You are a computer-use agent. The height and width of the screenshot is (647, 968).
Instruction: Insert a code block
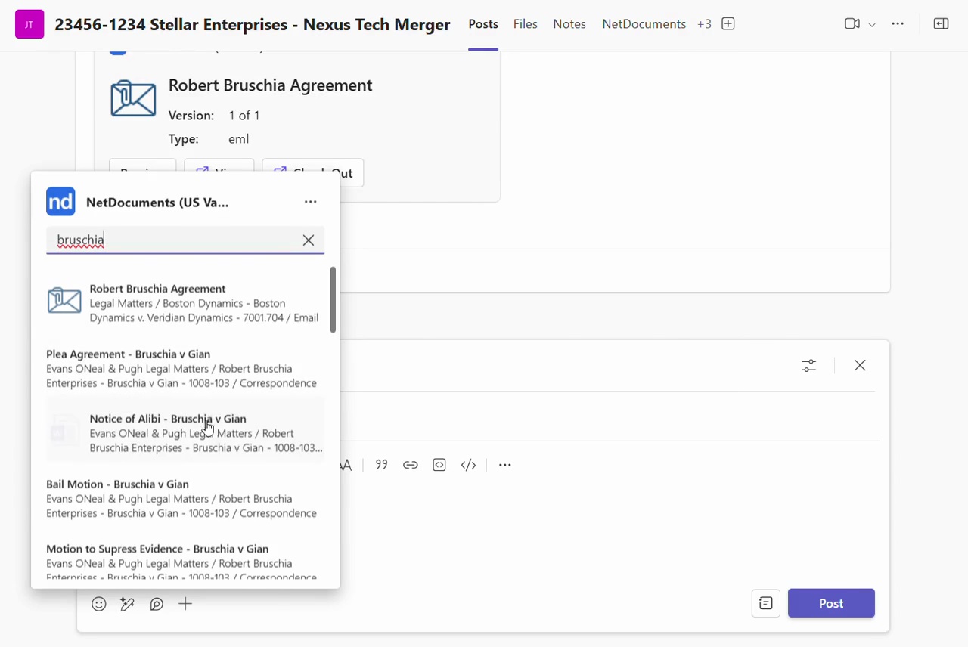(439, 465)
